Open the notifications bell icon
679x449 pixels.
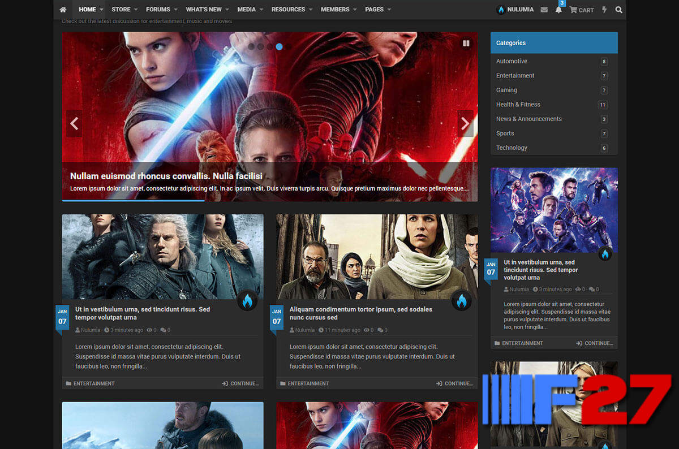(x=558, y=10)
